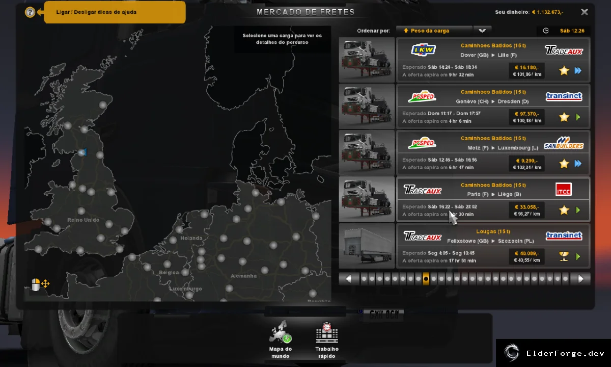Screen dimensions: 611x367
Task: Hit the green arrow on the Genève–Dresden job
Action: click(578, 117)
